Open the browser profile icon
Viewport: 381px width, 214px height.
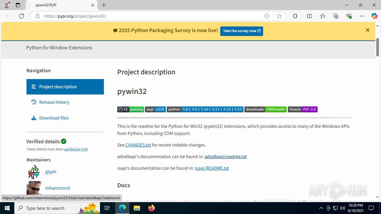pyautogui.click(x=7, y=5)
